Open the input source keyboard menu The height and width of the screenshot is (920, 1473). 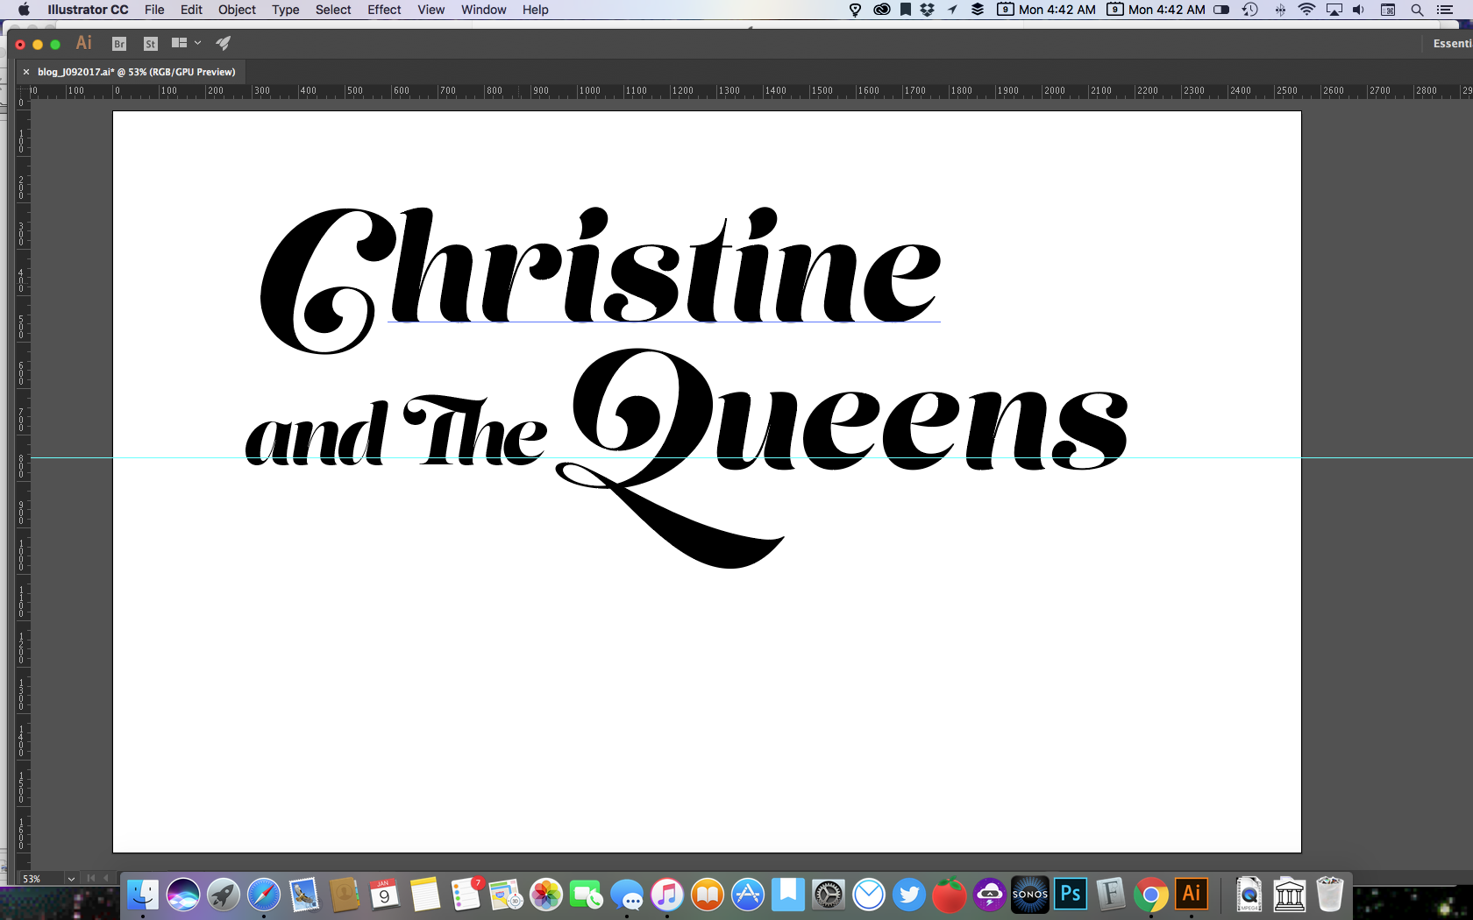click(1388, 10)
